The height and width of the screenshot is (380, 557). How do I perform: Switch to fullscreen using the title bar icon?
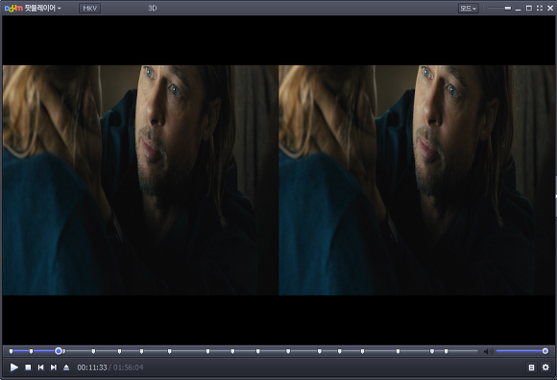pos(540,9)
